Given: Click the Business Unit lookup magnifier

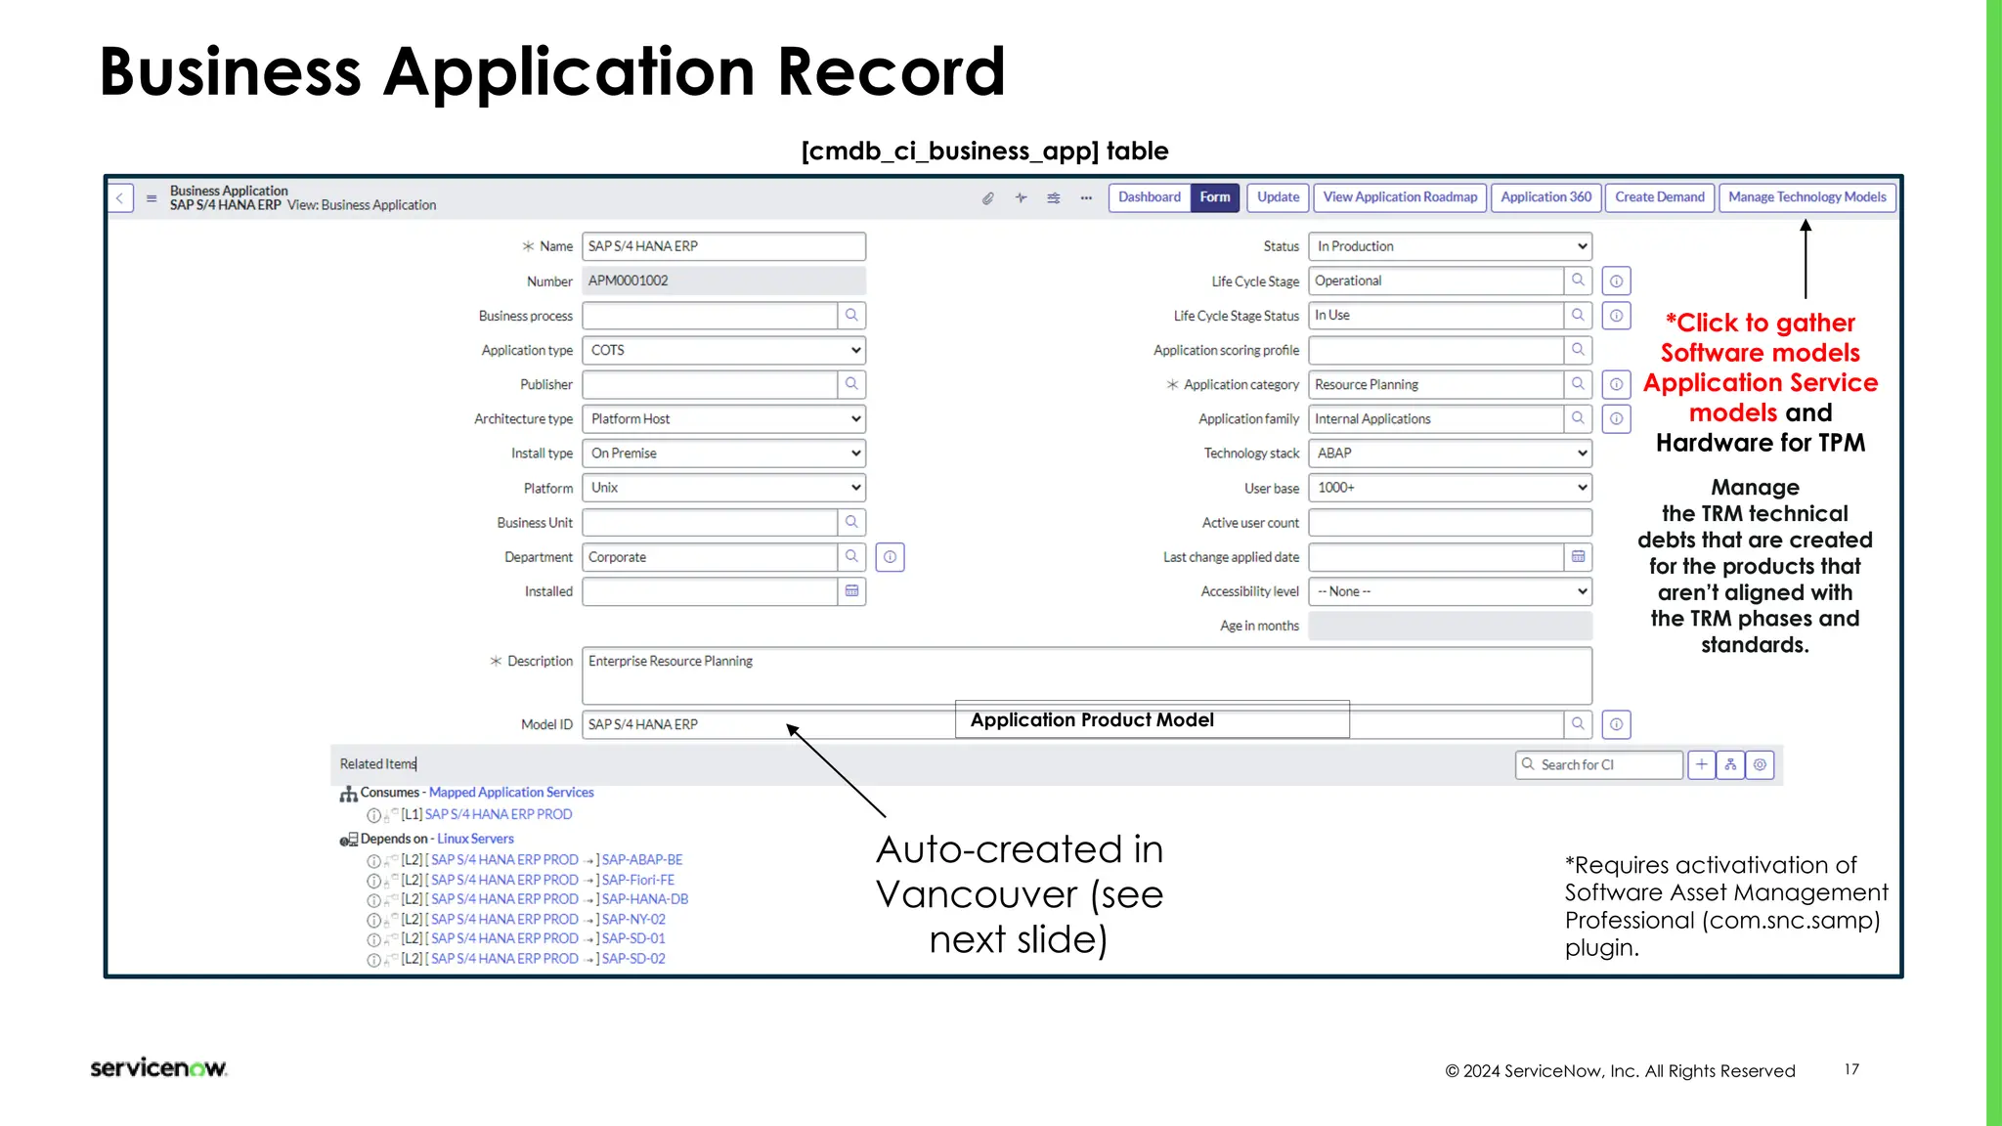Looking at the screenshot, I should point(851,522).
